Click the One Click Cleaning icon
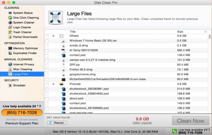 coord(10,18)
